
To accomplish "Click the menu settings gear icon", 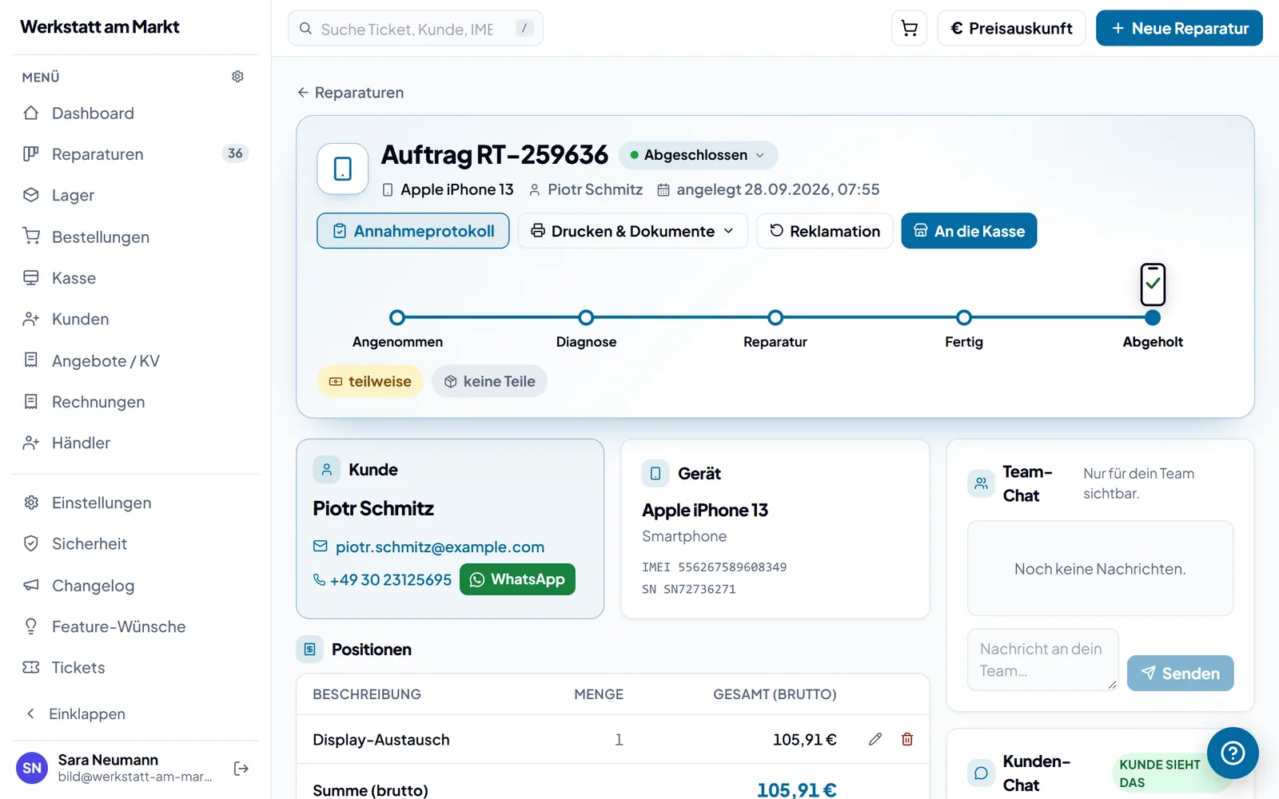I will 237,77.
